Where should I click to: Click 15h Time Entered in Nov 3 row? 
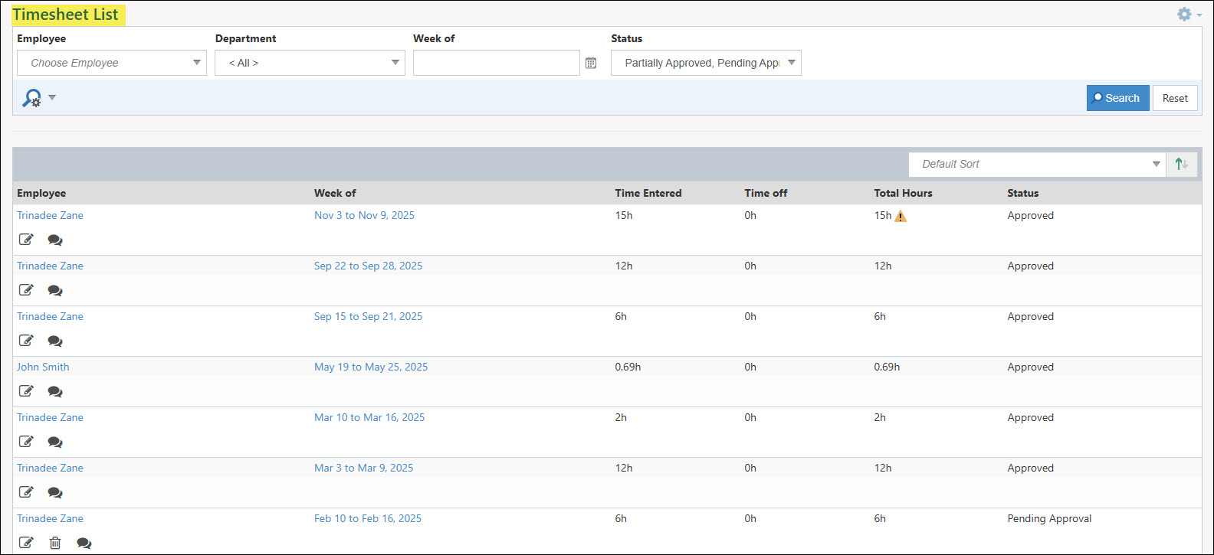click(x=624, y=215)
